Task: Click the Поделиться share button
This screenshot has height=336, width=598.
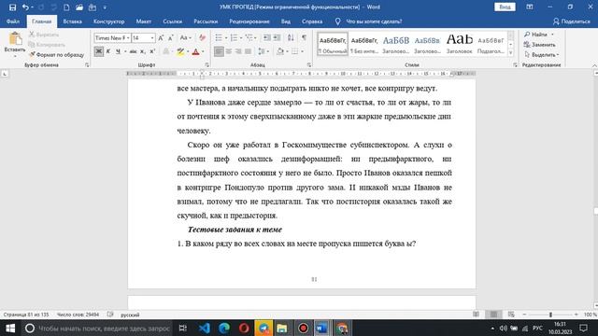Action: click(x=571, y=21)
